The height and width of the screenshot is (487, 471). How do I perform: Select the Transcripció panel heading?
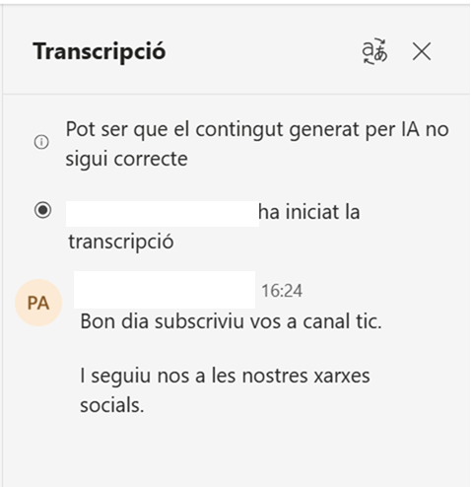pos(100,52)
